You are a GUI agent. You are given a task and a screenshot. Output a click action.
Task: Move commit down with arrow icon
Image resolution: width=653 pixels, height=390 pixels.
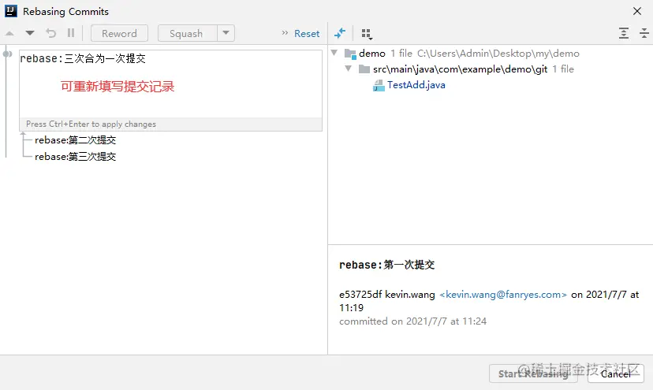pyautogui.click(x=29, y=33)
